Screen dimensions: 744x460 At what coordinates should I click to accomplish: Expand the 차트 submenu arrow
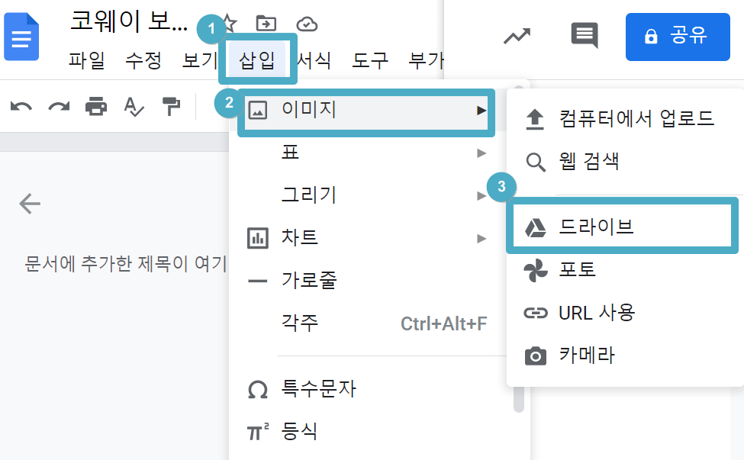pyautogui.click(x=482, y=238)
